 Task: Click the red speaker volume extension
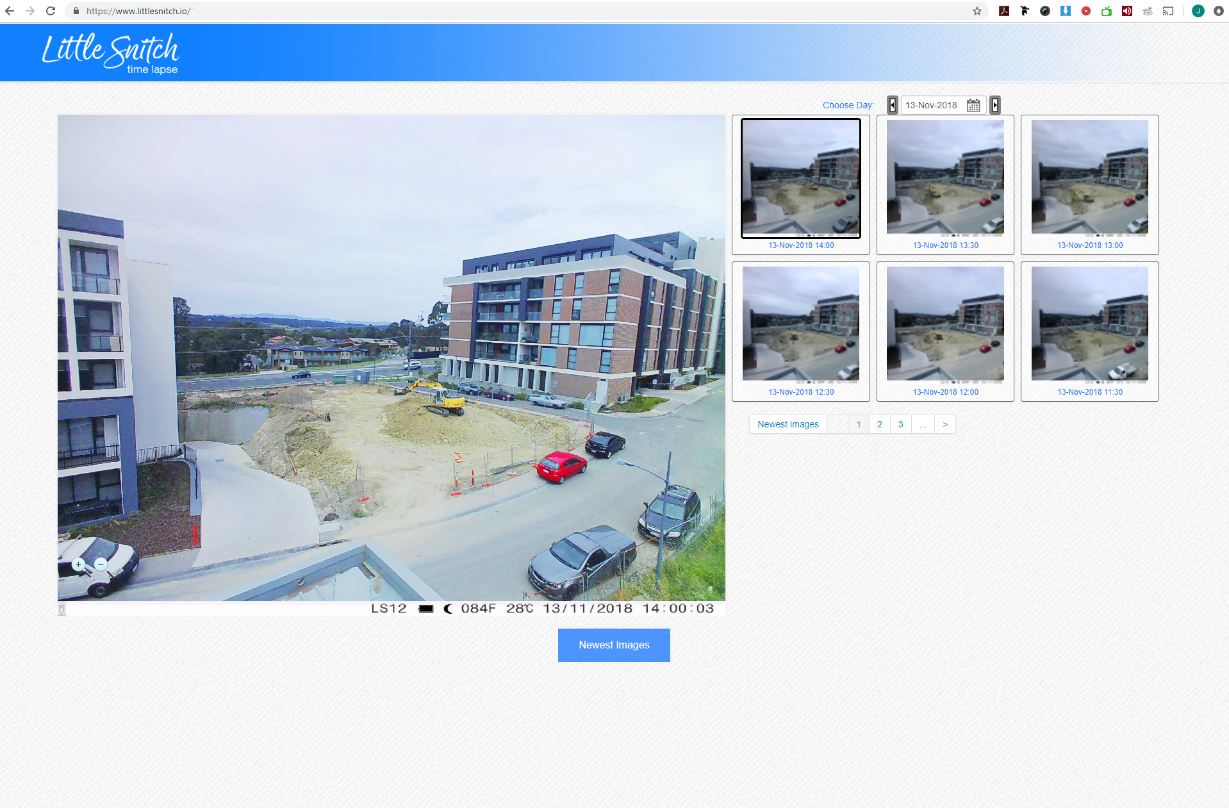(x=1126, y=11)
